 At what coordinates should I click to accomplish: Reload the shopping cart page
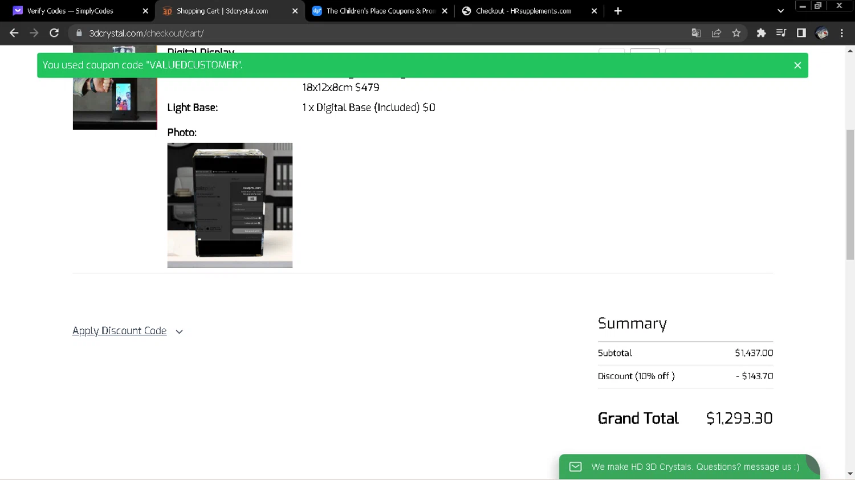54,33
